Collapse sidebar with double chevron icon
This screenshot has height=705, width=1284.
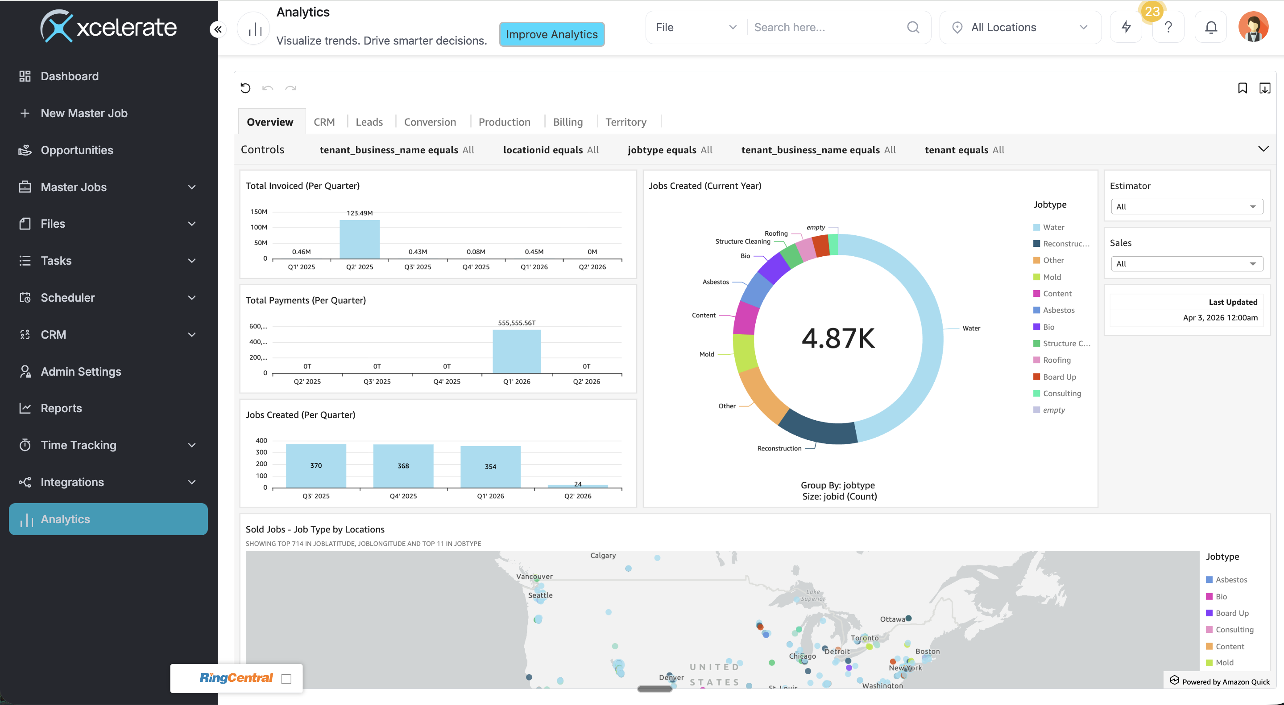[x=218, y=29]
